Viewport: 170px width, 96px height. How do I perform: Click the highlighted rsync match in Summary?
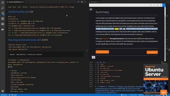(x=117, y=29)
